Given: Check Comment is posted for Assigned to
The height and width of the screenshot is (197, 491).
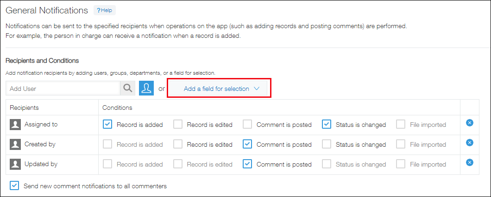Looking at the screenshot, I should click(x=247, y=124).
